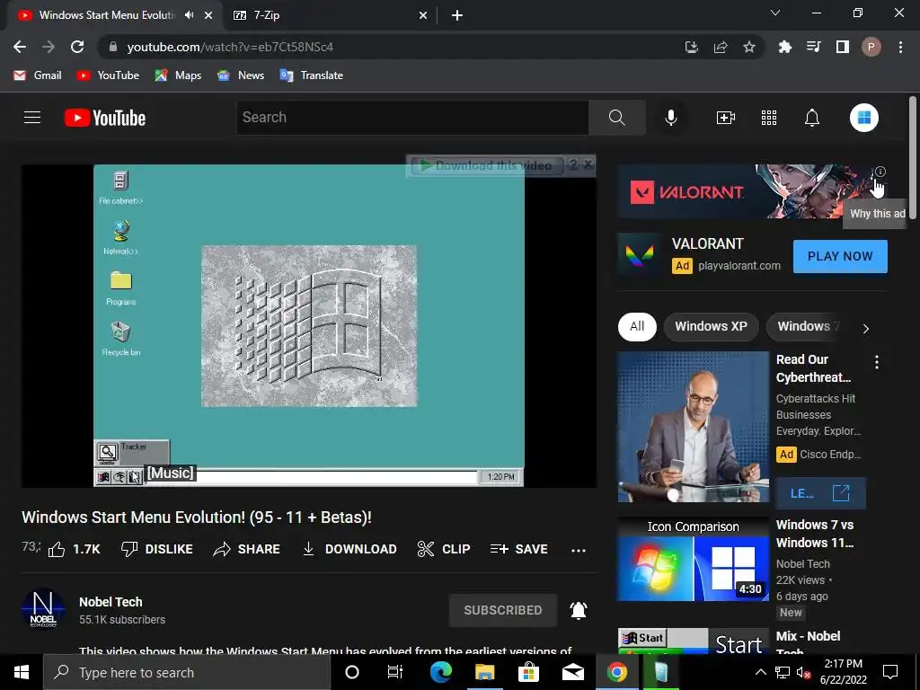Share the video
Screen dimensions: 920x690
[246, 549]
